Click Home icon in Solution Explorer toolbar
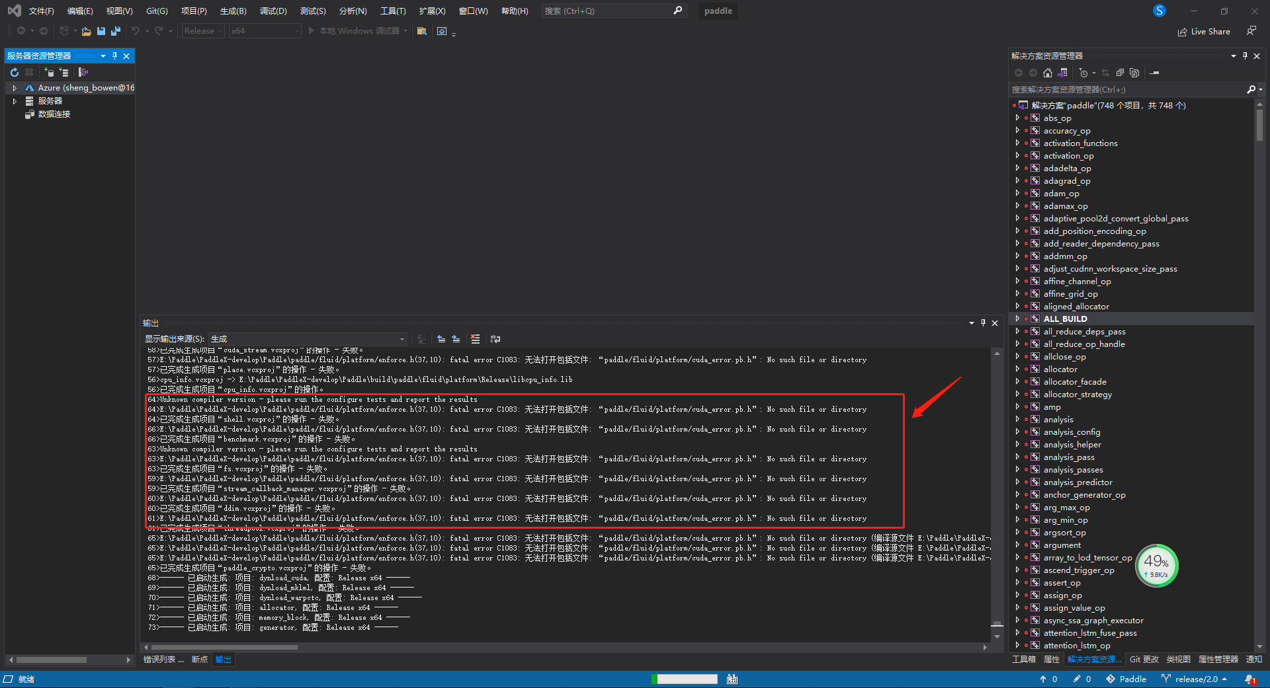 tap(1048, 73)
